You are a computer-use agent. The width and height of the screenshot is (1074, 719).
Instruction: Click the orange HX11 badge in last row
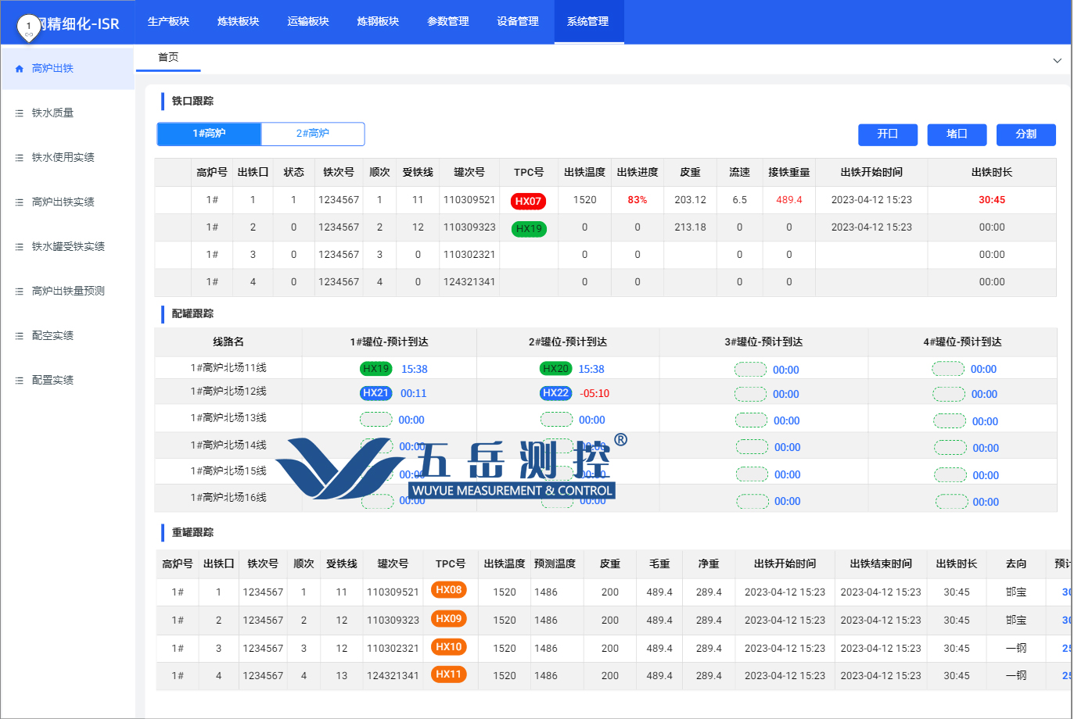[448, 676]
